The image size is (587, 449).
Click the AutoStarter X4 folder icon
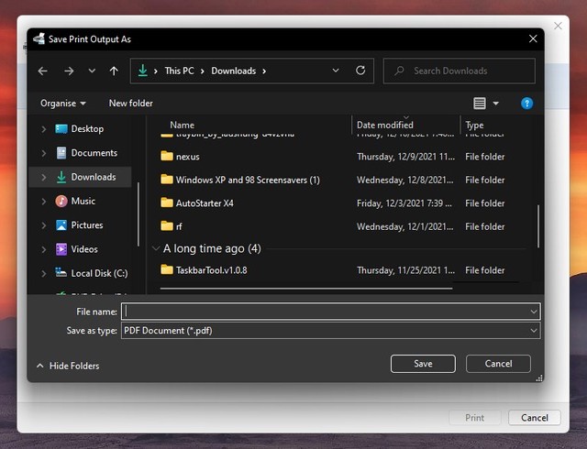click(167, 203)
